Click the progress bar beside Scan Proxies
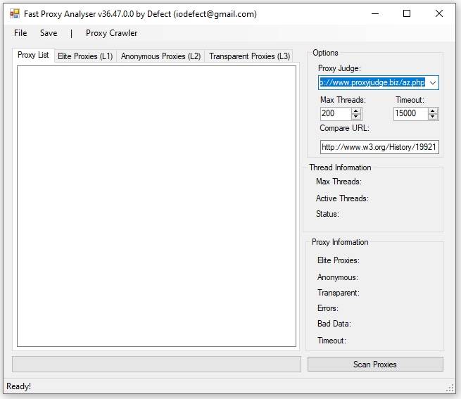461x399 pixels. pos(156,365)
